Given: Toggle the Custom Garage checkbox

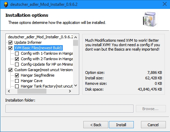Looking at the screenshot, I should (x=11, y=70).
